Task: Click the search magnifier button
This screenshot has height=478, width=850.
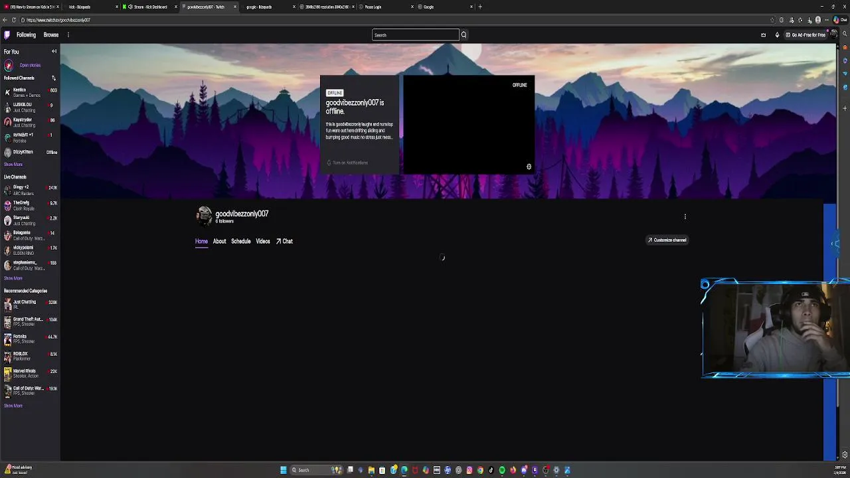Action: tap(464, 35)
